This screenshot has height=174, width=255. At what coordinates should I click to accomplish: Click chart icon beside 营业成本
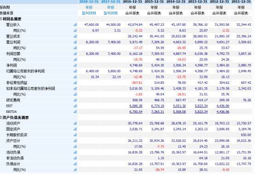(75, 36)
